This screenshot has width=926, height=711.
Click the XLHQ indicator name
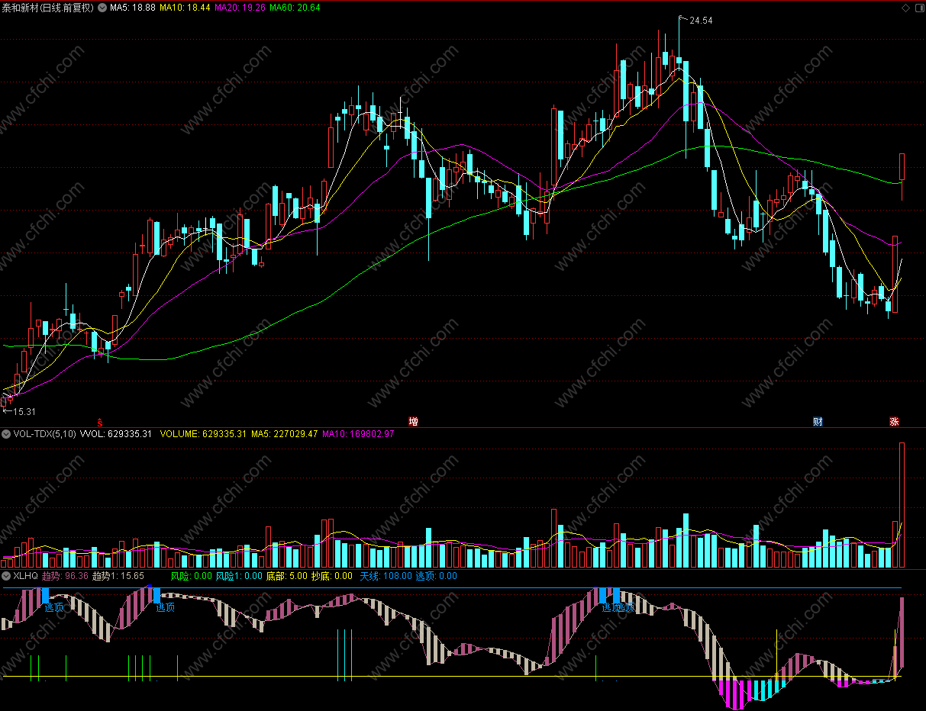(25, 576)
